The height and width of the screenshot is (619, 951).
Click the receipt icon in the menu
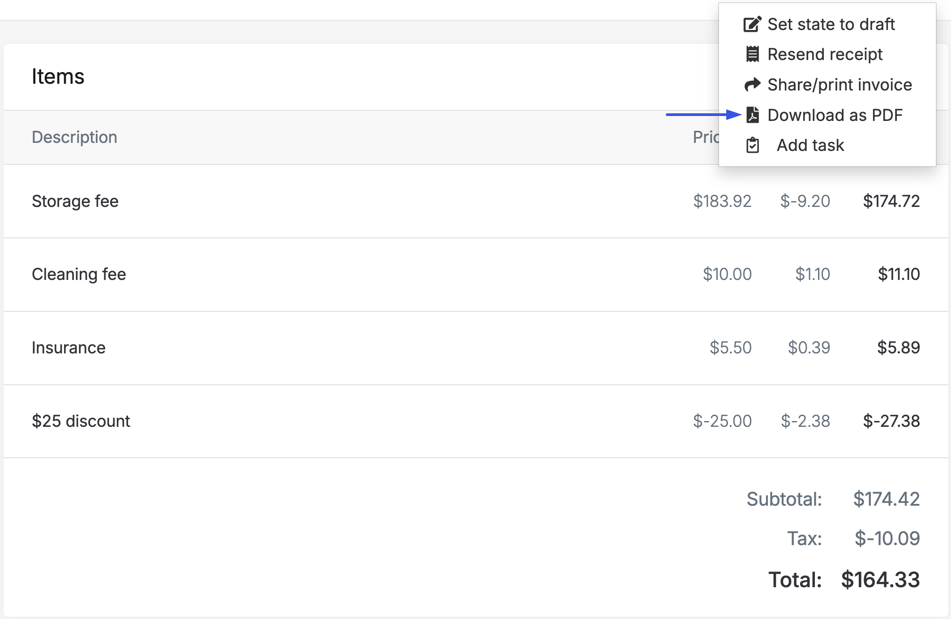click(752, 54)
